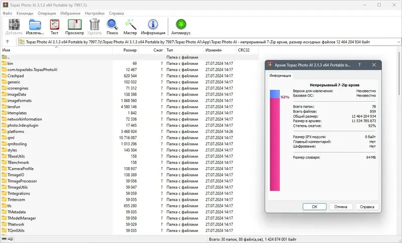Select the Информация tab in dialog

pos(280,75)
